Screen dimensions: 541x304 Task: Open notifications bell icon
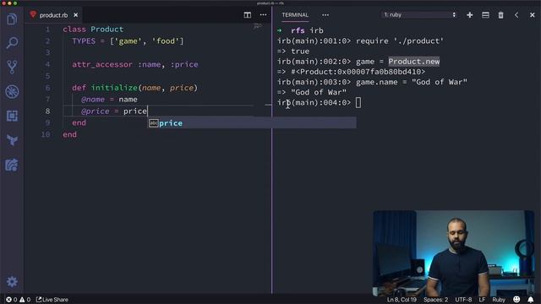tap(531, 300)
